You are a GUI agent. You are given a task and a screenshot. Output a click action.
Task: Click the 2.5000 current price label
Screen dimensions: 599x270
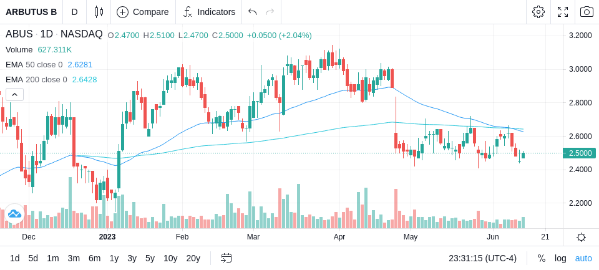(x=579, y=153)
